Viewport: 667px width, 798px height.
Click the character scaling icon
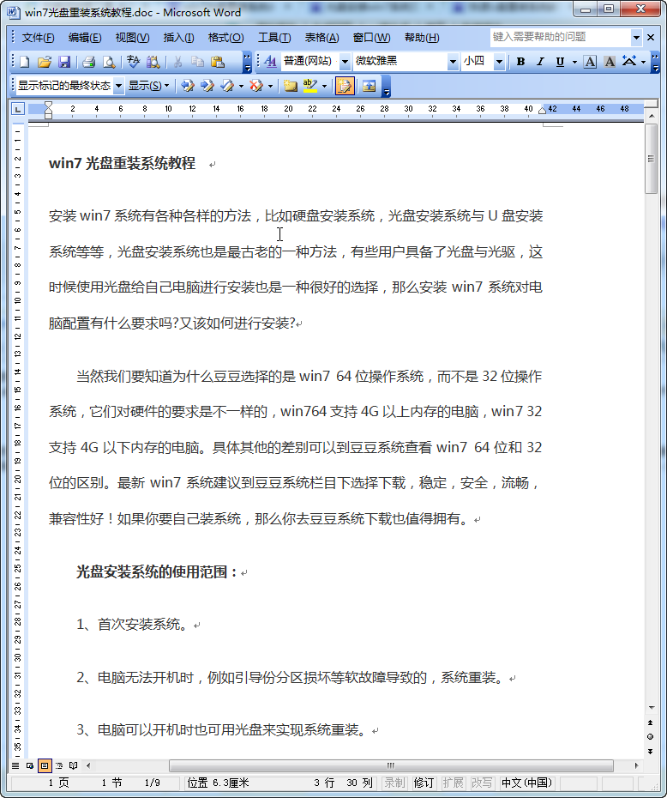coord(629,62)
